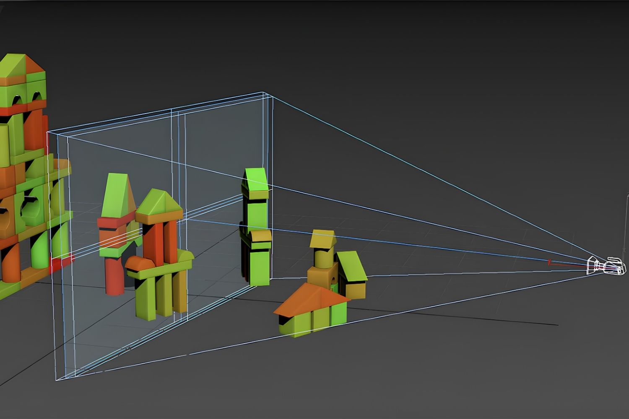629x419 pixels.
Task: Select the white wireframe camera object
Action: click(606, 266)
